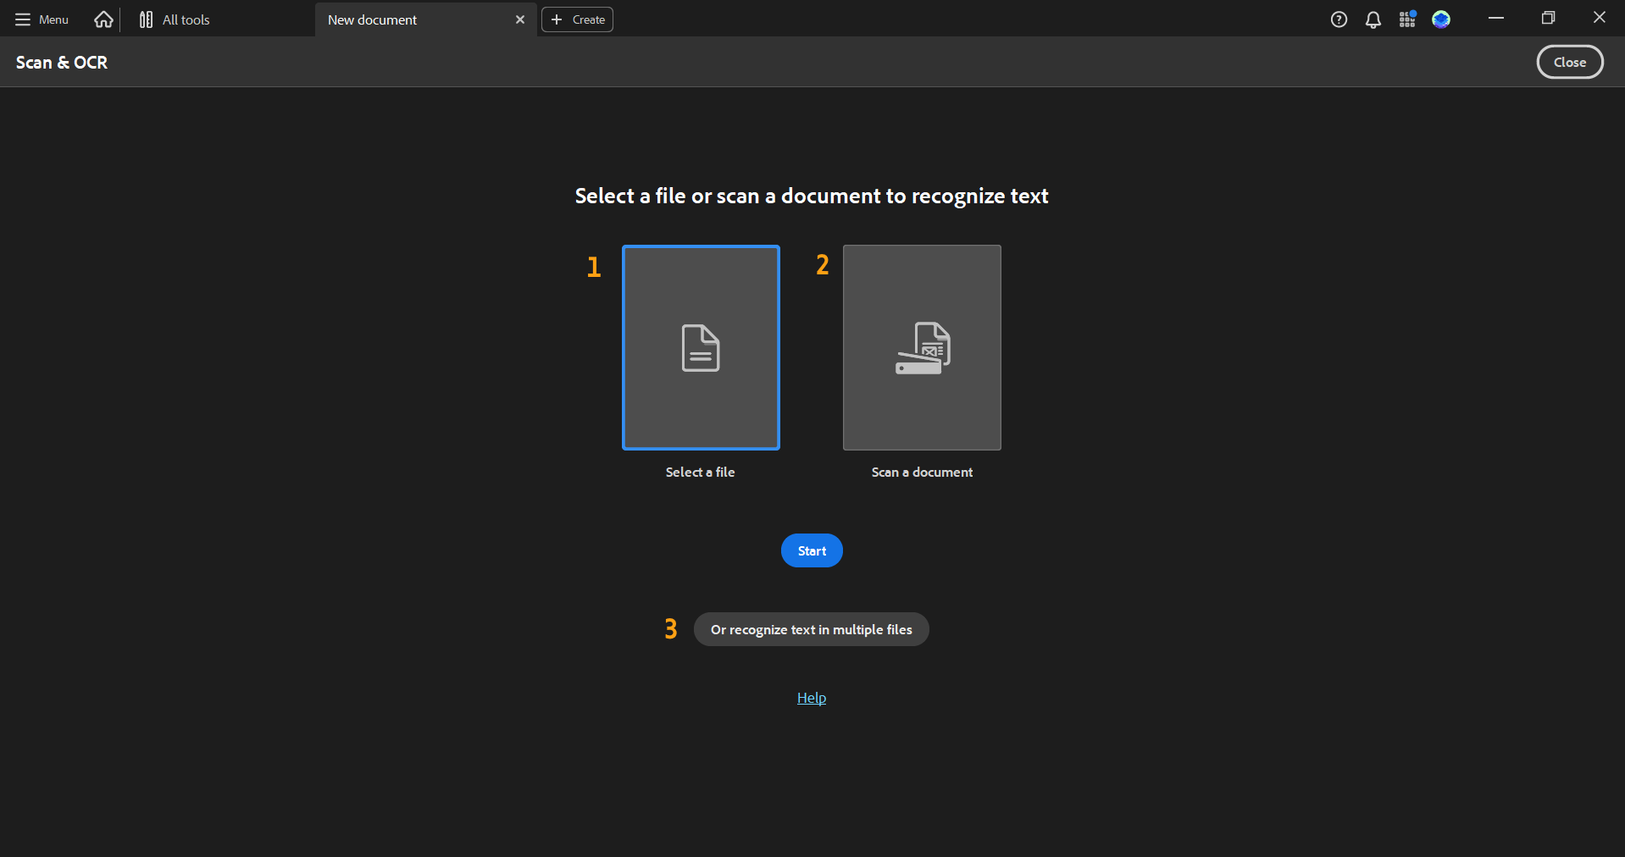Open the All tools panel
The image size is (1625, 857).
[173, 19]
